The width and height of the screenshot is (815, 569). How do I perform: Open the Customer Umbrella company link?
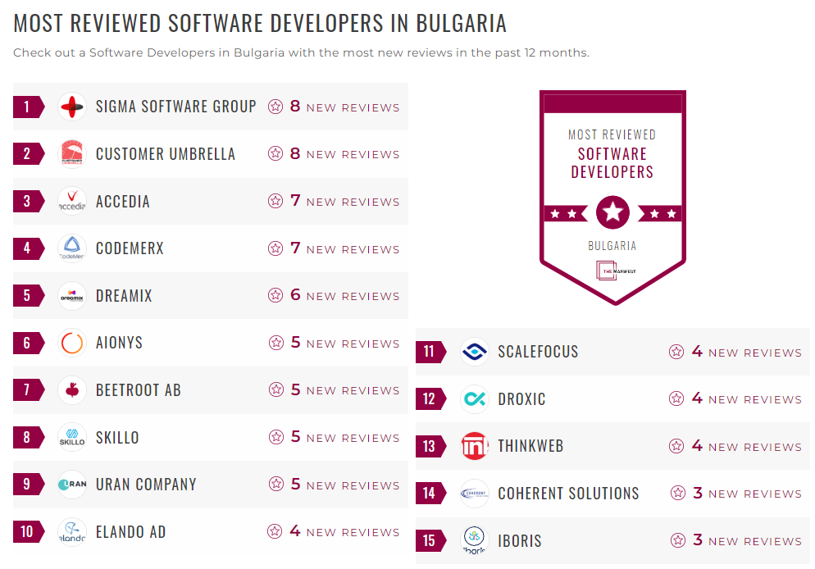click(166, 154)
